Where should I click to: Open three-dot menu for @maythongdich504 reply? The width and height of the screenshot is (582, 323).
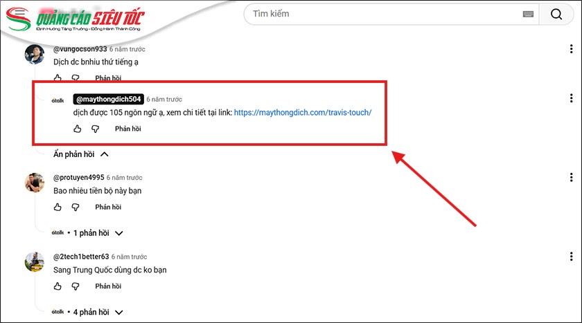570,98
